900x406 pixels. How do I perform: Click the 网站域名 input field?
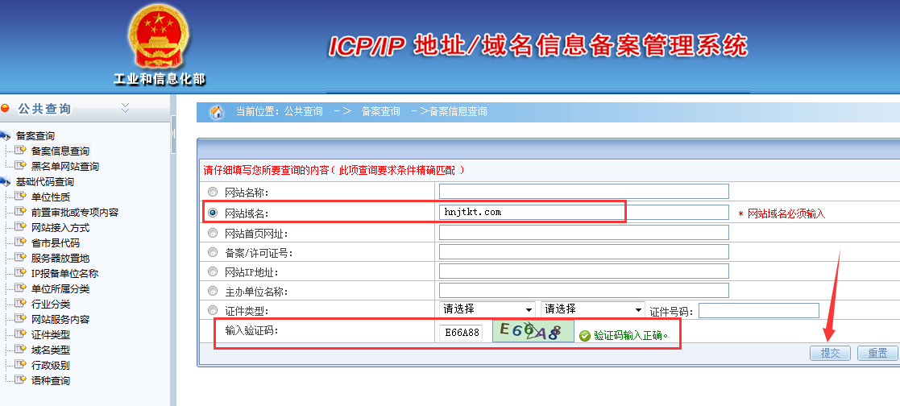click(x=583, y=212)
